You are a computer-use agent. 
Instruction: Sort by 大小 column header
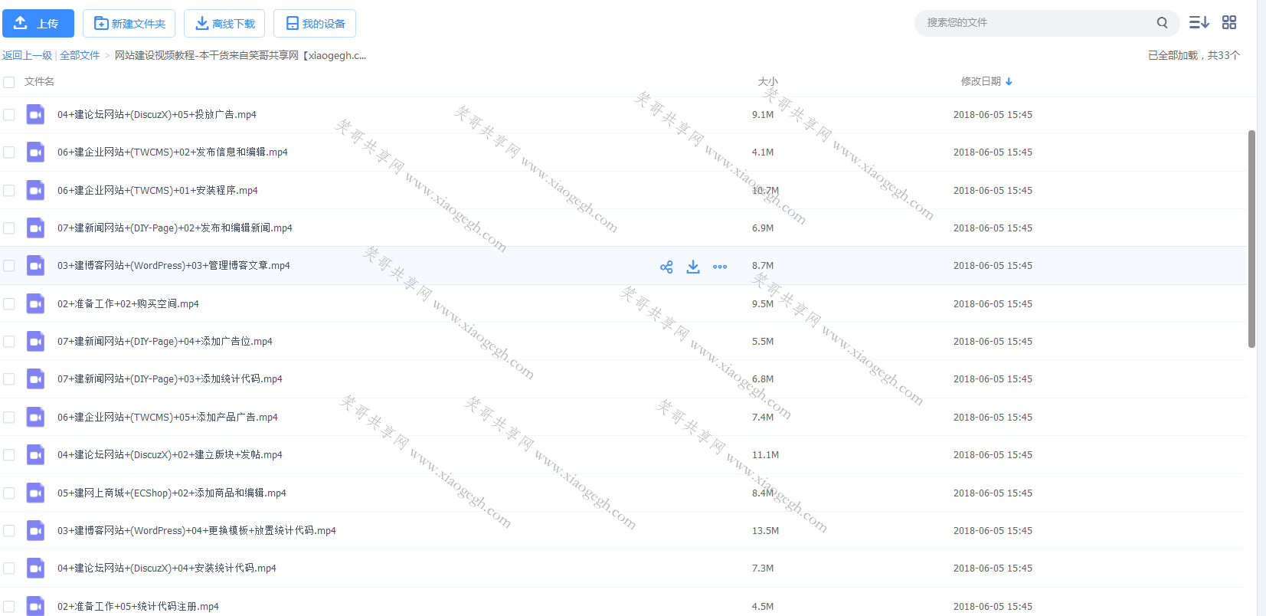click(767, 81)
